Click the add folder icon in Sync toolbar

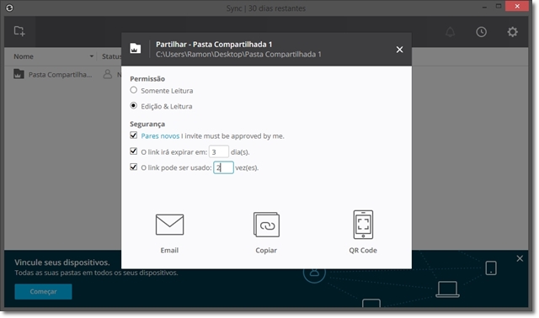[x=19, y=31]
